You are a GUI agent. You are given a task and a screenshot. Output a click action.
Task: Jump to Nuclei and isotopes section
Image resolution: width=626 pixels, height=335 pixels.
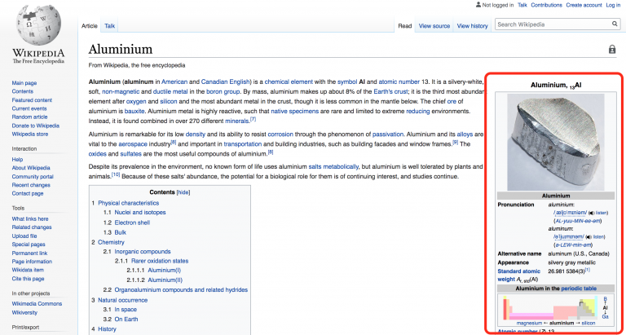coord(140,213)
